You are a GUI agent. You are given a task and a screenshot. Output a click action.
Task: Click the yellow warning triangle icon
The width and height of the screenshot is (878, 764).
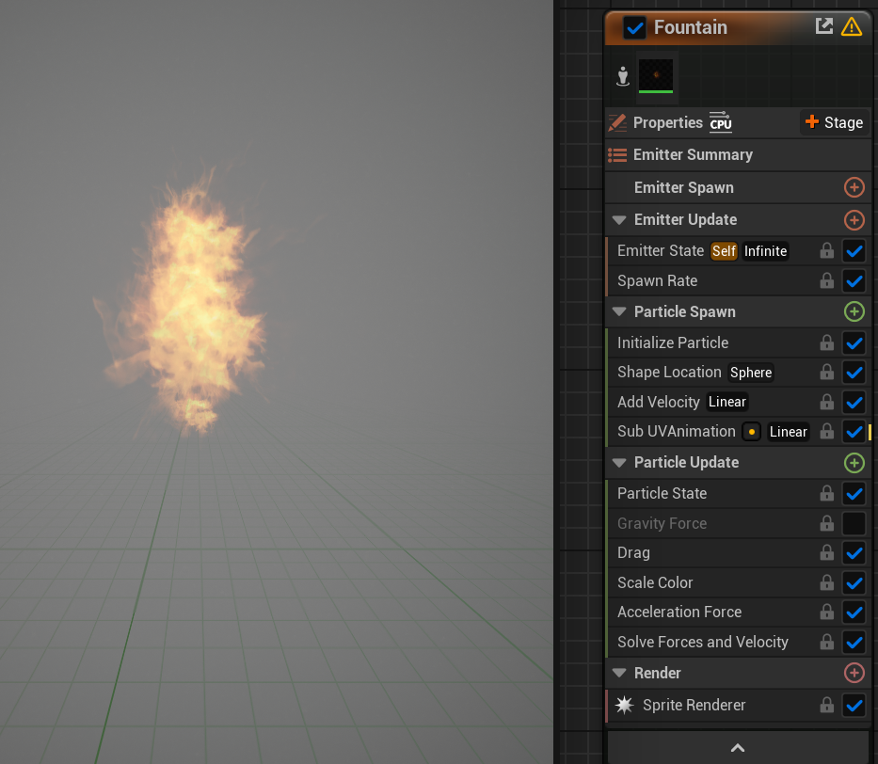[852, 26]
